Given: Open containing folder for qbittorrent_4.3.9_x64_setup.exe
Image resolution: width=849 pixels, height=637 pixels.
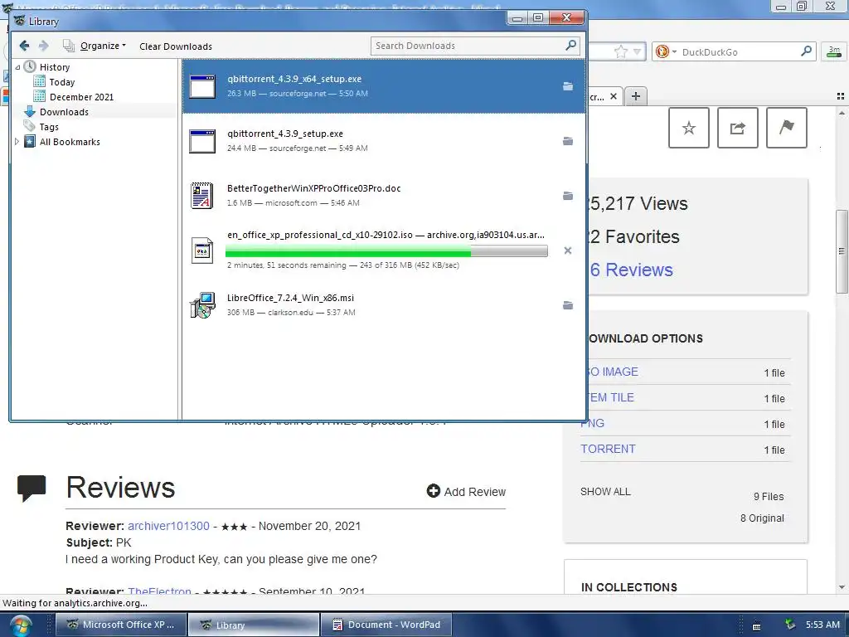Looking at the screenshot, I should tap(567, 86).
